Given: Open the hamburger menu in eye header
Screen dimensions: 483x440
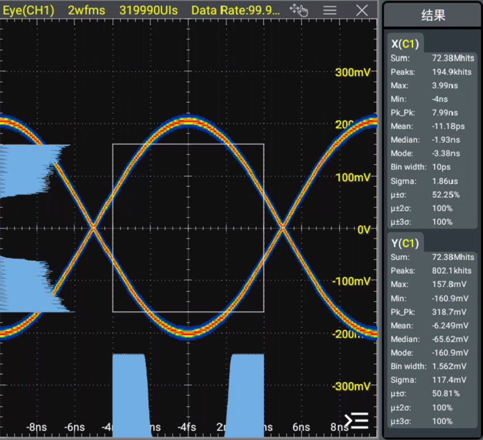Looking at the screenshot, I should 329,11.
